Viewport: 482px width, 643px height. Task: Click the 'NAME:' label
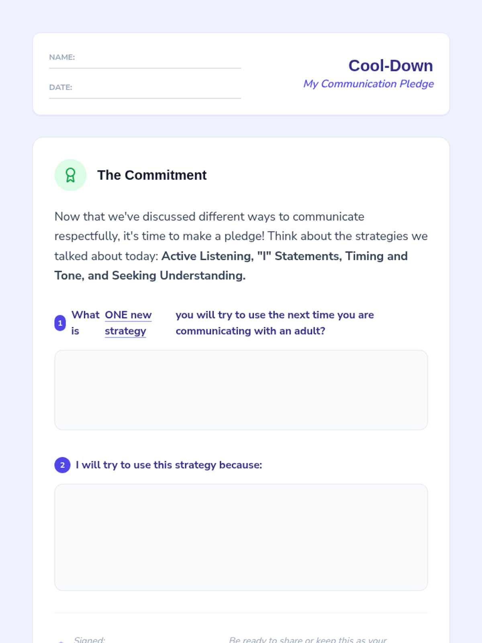pos(62,57)
